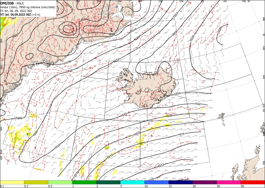The height and width of the screenshot is (188, 265).
Task: Select the olive 0.3 legend color block
Action: tap(36, 182)
